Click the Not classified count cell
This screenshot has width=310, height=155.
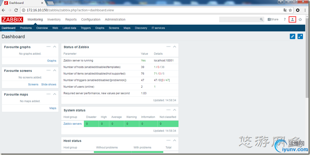pos(168,124)
